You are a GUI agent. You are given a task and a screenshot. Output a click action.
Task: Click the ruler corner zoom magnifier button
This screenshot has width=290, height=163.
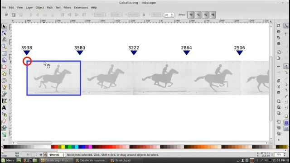tap(271, 22)
